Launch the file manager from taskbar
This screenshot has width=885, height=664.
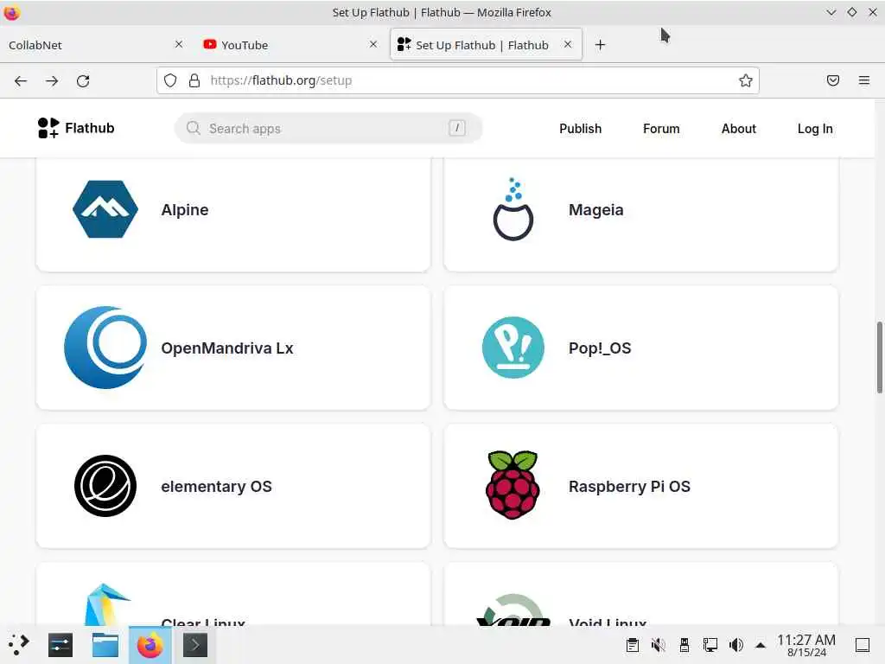[x=105, y=645]
